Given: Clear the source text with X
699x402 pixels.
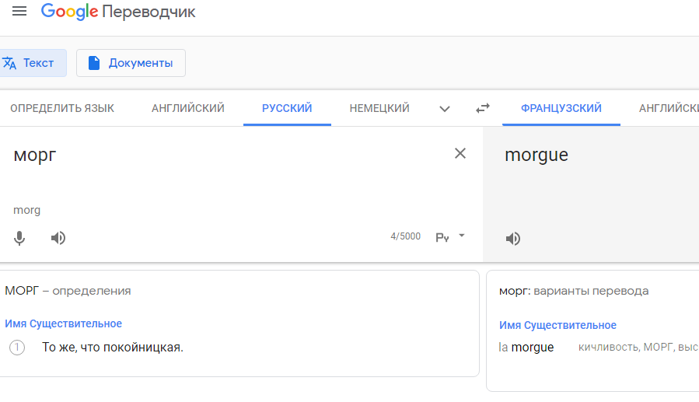Looking at the screenshot, I should pyautogui.click(x=460, y=153).
